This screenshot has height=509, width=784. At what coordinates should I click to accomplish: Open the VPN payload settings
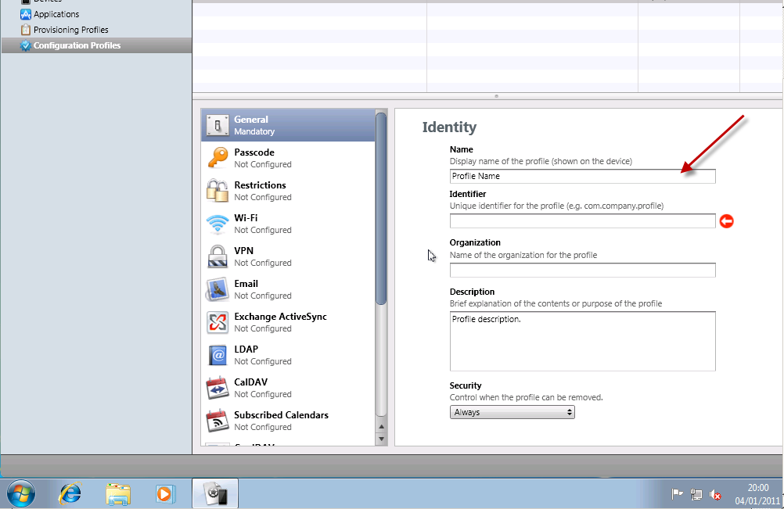click(243, 256)
